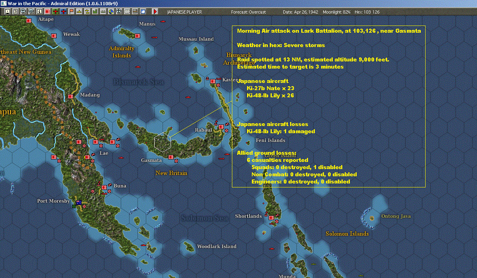Click the double yellow ships toolbar icon
The image size is (477, 278).
point(87,12)
